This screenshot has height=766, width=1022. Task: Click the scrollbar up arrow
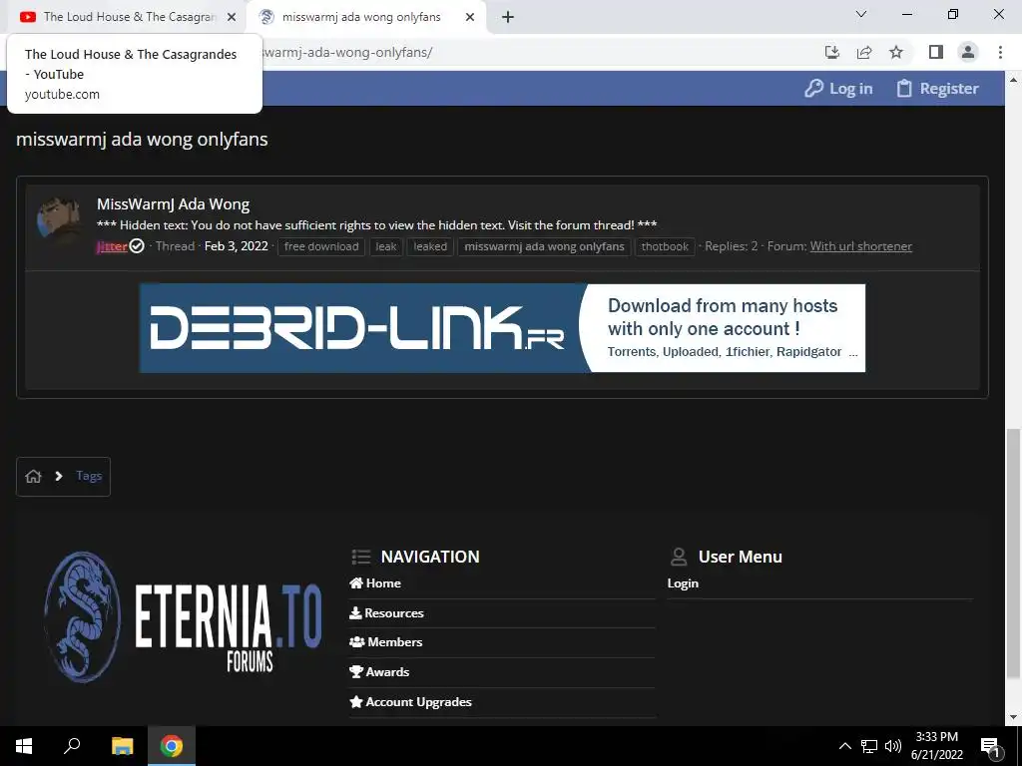point(1013,80)
